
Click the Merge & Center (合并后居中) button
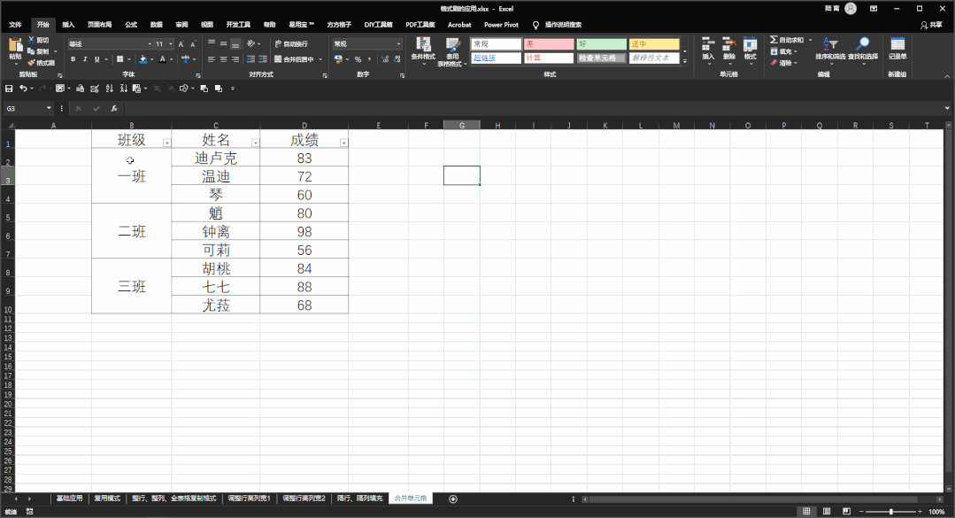(294, 59)
